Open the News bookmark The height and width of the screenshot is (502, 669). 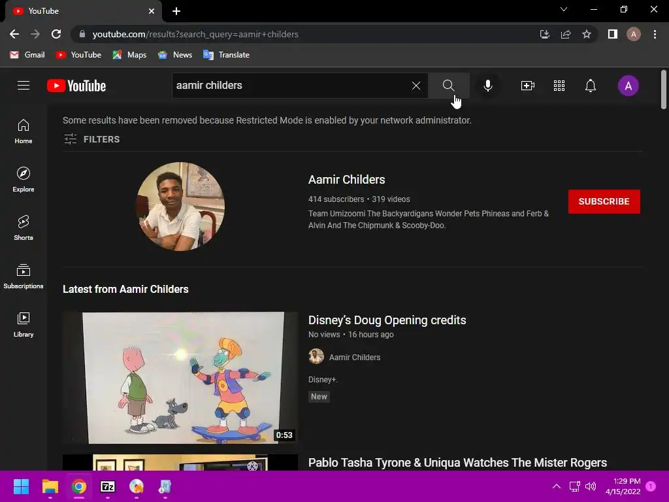click(175, 55)
